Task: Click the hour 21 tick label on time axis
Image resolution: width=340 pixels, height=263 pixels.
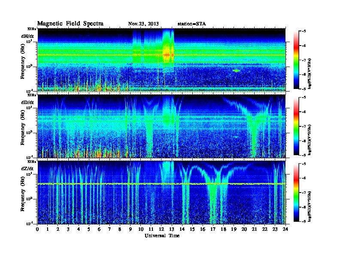Action: pyautogui.click(x=254, y=229)
